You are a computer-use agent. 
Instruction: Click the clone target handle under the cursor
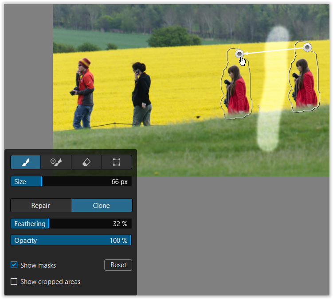pyautogui.click(x=239, y=54)
